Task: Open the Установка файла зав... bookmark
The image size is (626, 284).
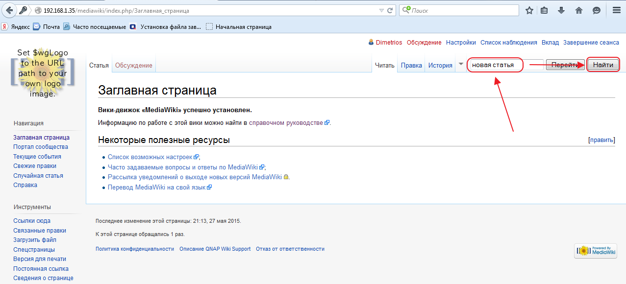Action: [x=165, y=27]
